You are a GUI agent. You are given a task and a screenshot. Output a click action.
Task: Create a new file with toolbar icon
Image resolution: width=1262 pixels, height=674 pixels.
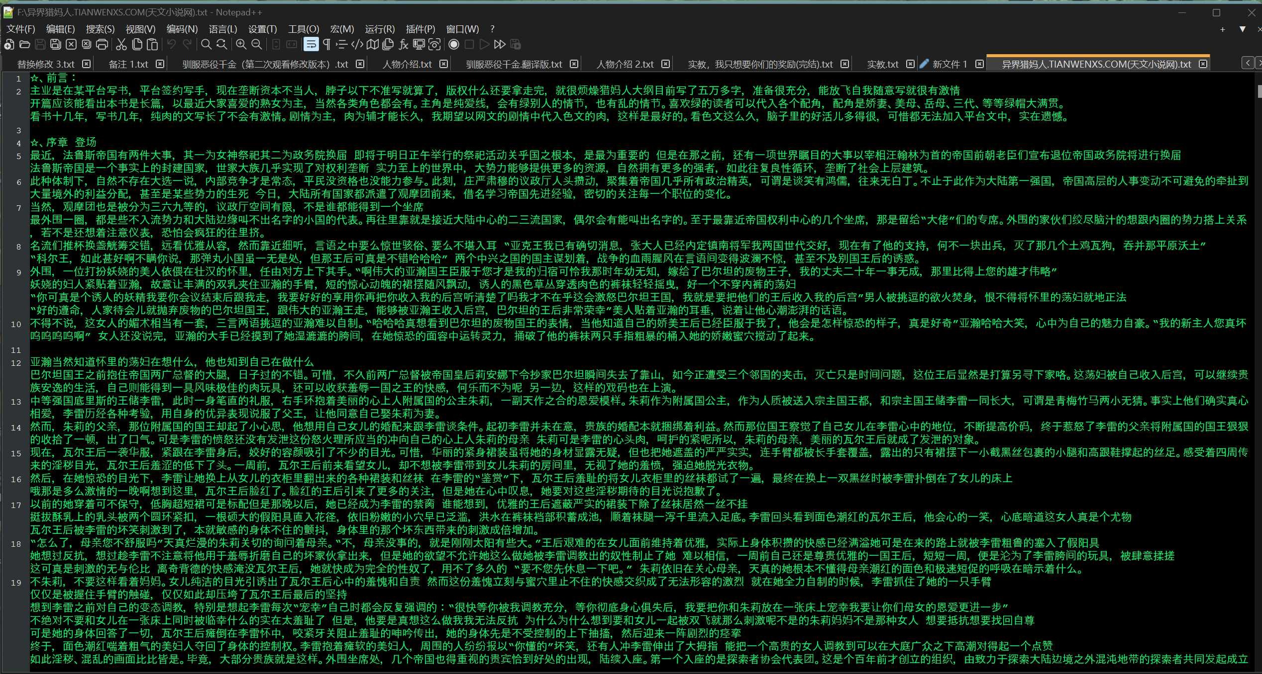(x=9, y=45)
